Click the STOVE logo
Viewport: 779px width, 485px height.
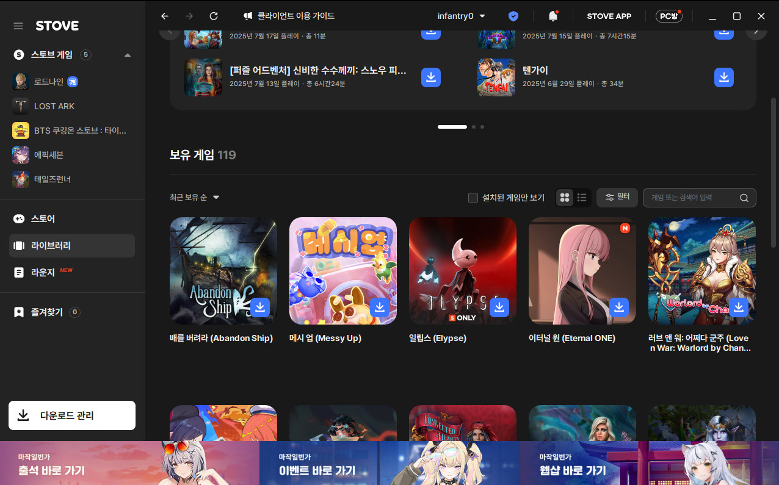(x=57, y=26)
